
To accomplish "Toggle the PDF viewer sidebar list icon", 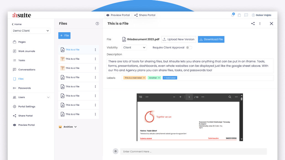I will click(x=141, y=97).
